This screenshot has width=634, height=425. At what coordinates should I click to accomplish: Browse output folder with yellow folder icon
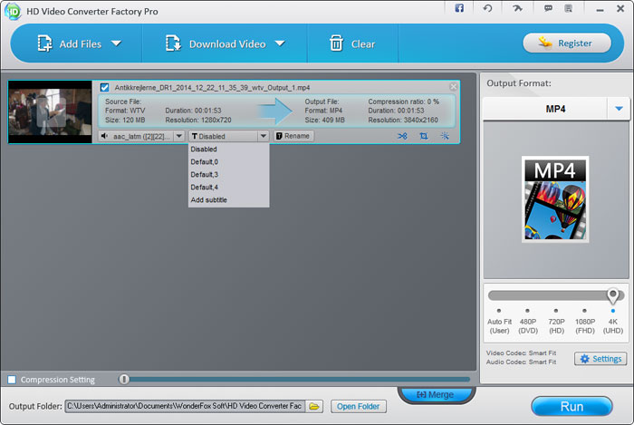pyautogui.click(x=314, y=406)
